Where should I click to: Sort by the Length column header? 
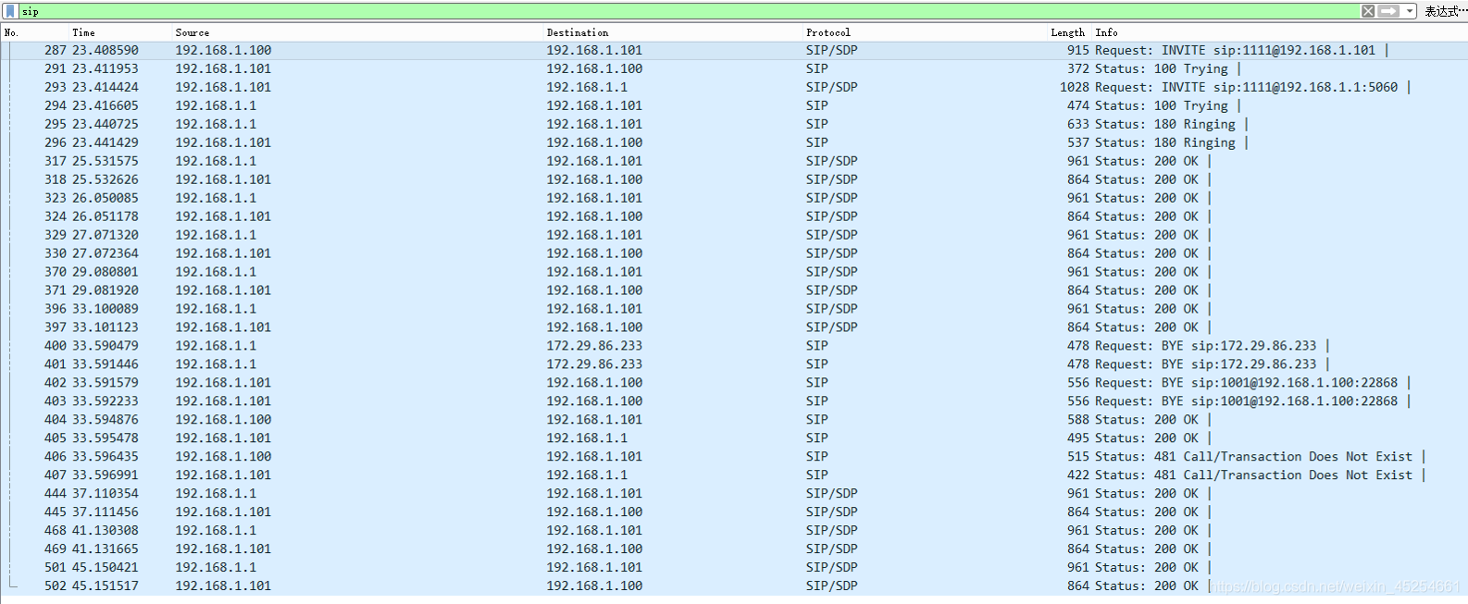(x=1069, y=32)
